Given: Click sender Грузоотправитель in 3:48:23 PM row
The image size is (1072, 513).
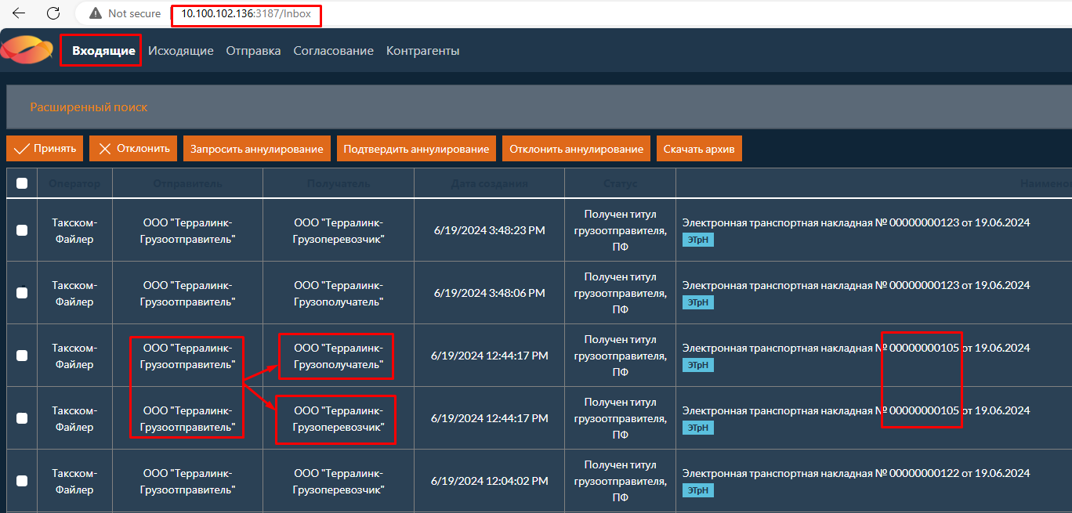Looking at the screenshot, I should click(x=188, y=230).
